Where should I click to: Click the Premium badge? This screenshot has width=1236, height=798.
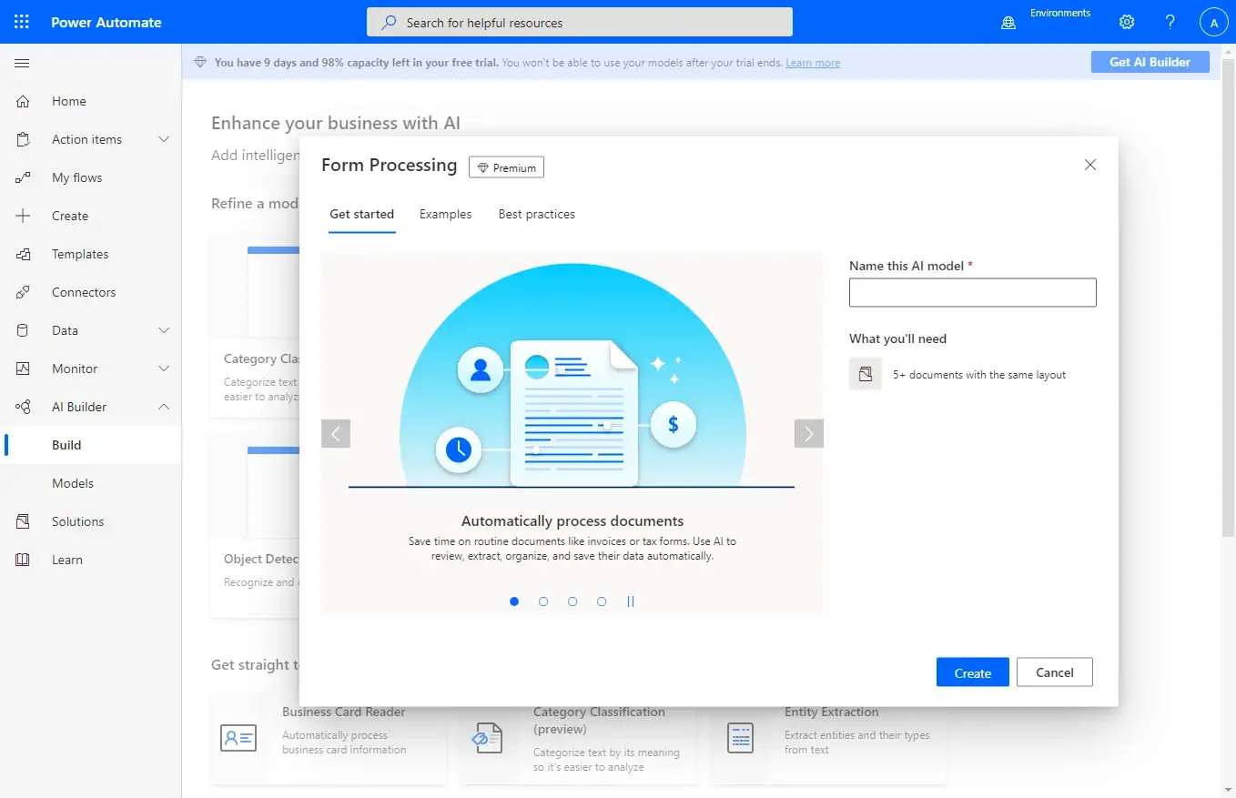pos(507,167)
